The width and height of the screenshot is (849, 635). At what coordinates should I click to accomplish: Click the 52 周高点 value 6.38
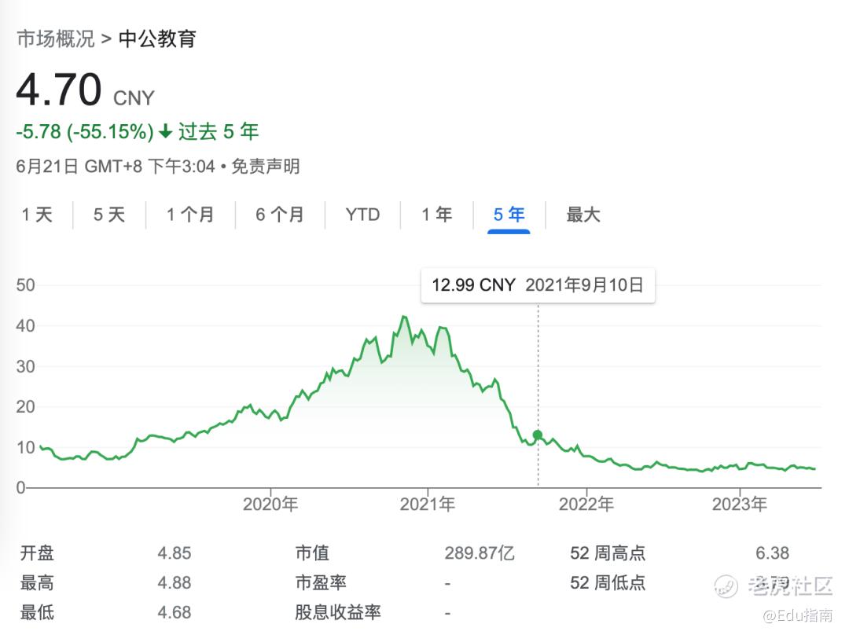point(772,552)
